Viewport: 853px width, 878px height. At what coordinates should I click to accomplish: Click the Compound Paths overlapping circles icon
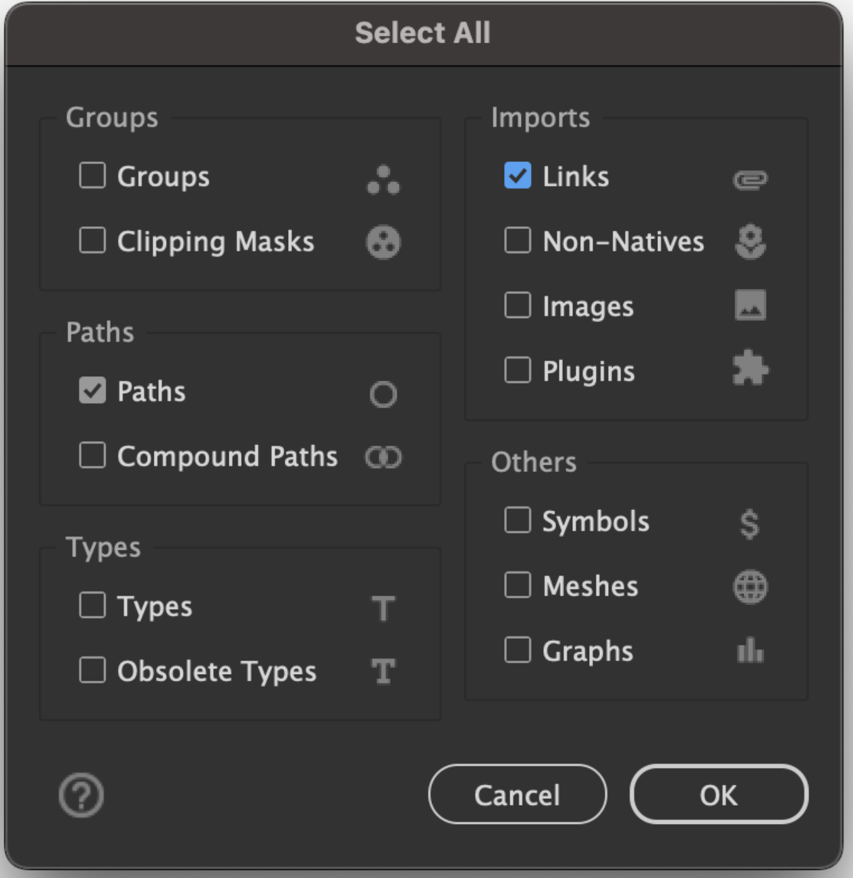383,457
